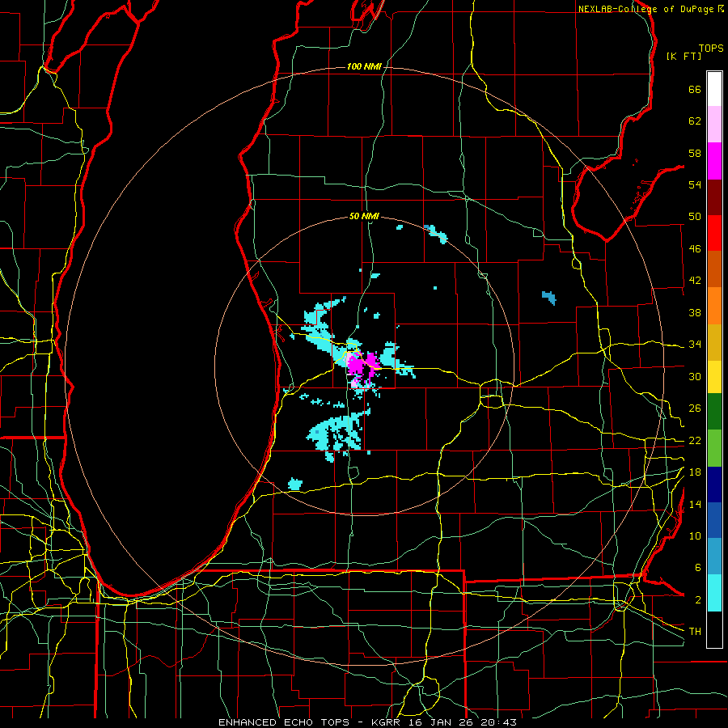Click the '[K FT]' units label
728x728 pixels.
[684, 56]
